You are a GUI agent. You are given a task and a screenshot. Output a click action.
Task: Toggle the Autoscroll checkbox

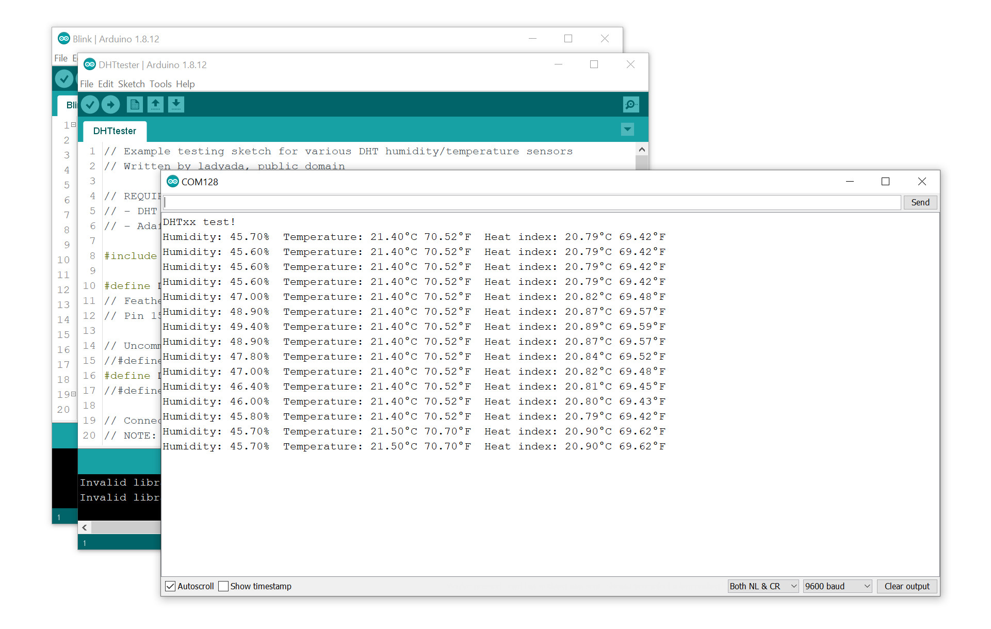point(170,586)
